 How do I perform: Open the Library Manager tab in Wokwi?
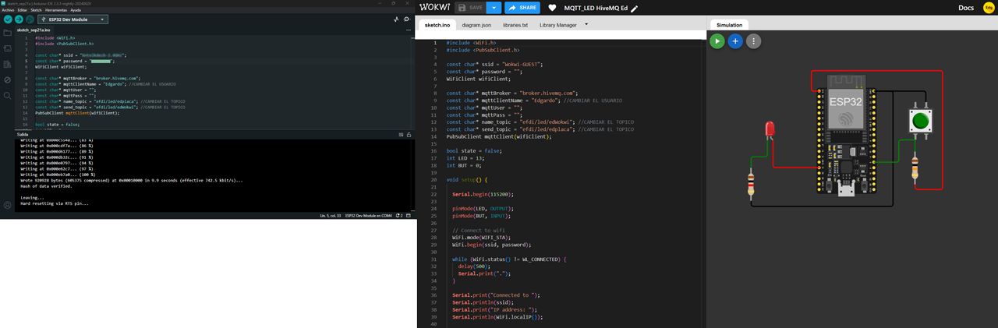[558, 25]
